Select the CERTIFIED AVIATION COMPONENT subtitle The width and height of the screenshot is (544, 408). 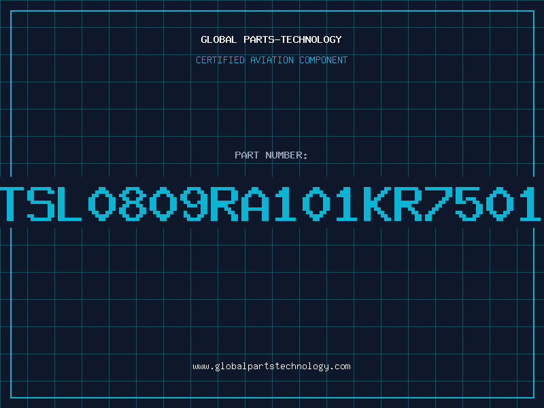pyautogui.click(x=271, y=60)
